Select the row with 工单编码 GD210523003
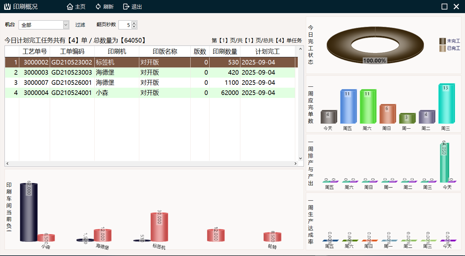The height and width of the screenshot is (256, 465). [72, 73]
